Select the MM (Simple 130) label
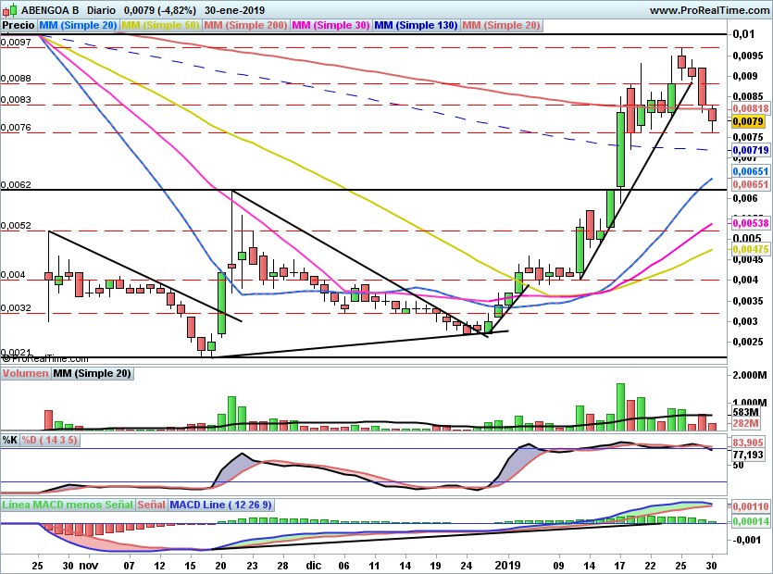 click(416, 26)
